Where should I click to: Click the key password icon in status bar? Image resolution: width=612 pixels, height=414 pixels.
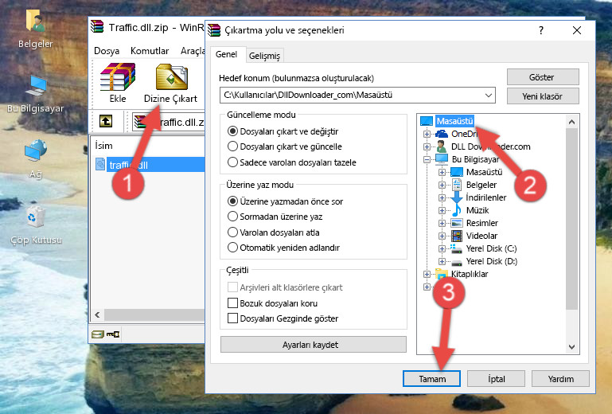pyautogui.click(x=113, y=334)
